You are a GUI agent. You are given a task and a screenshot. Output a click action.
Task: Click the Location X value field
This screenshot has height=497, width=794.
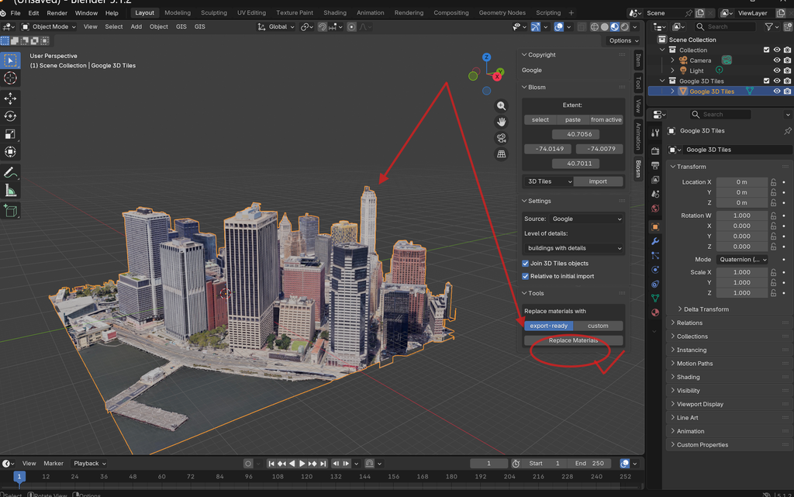(741, 181)
